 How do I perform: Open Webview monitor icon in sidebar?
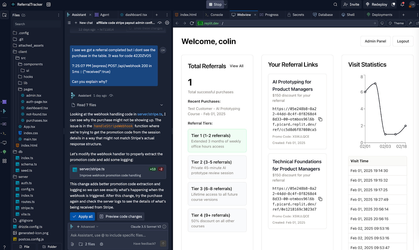[x=4, y=143]
